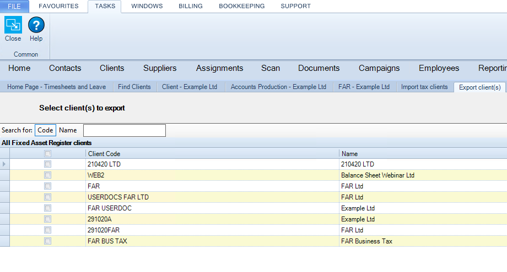Click the Balance Sheet Webinar Ltd name cell
The height and width of the screenshot is (272, 507).
coord(423,175)
